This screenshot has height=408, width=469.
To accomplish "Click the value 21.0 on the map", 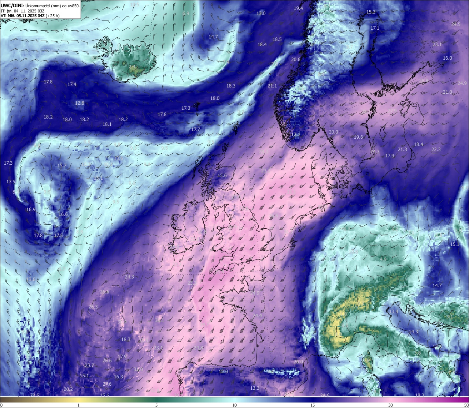I will coord(447,92).
